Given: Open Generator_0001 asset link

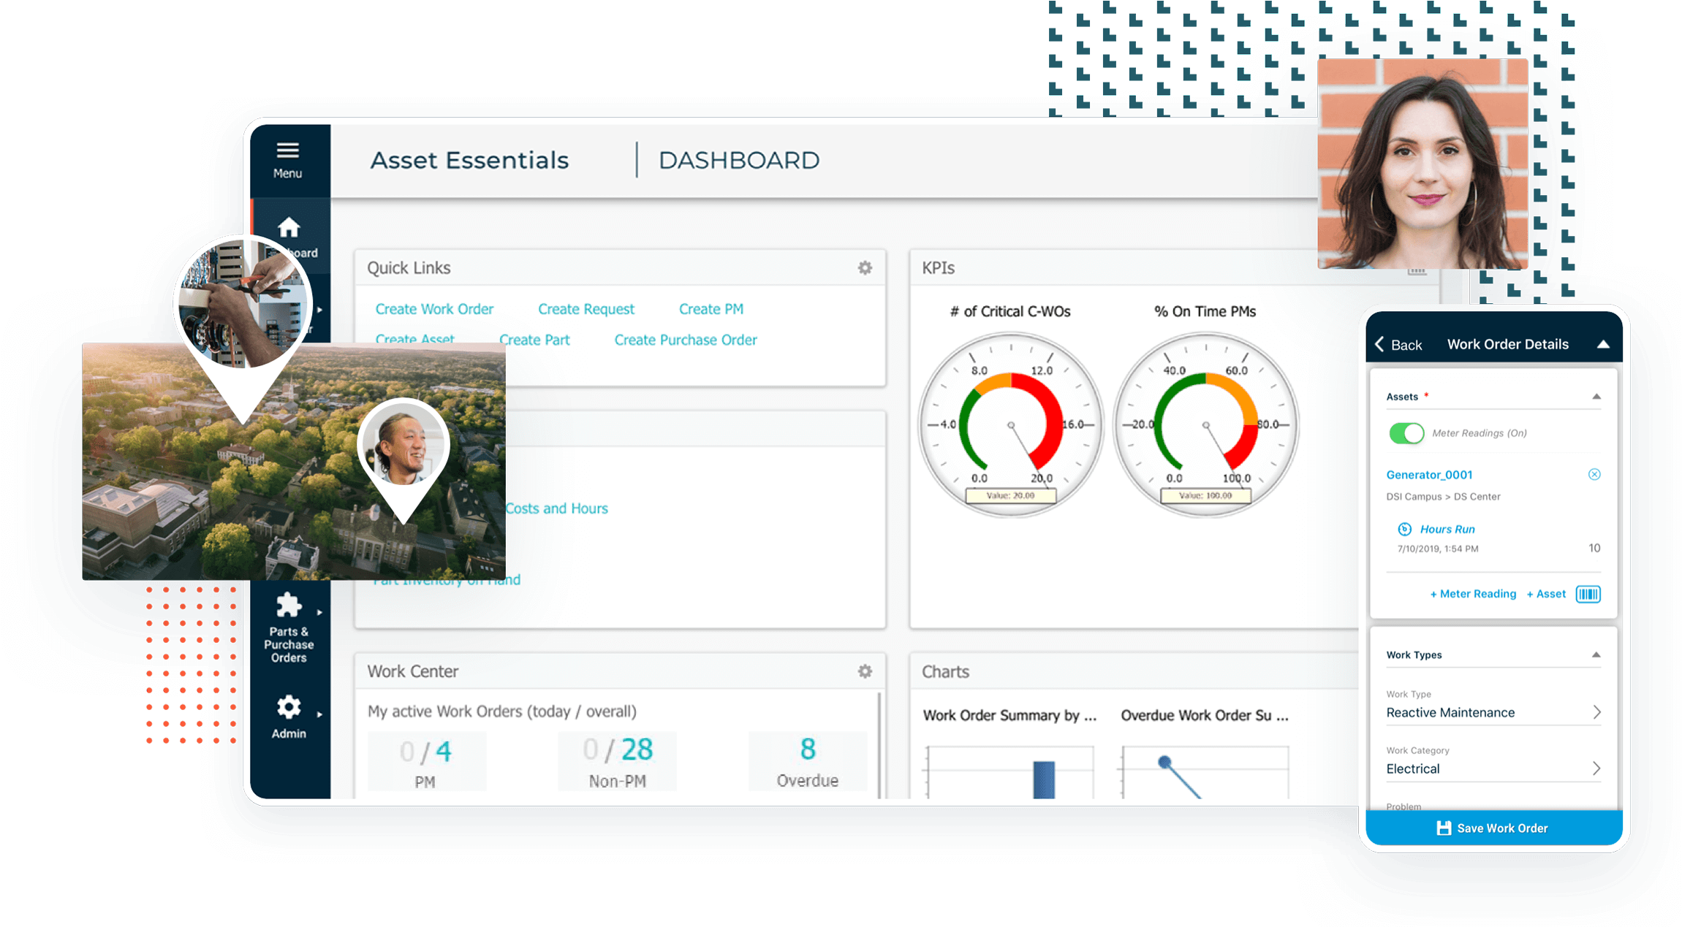Looking at the screenshot, I should 1429,475.
